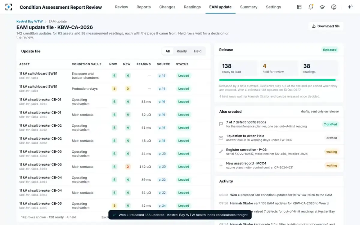Click asset code KBW-HV-SWB1-CB02 under Operating mechanism
Viewport: 360px width, 225px height.
(33, 130)
